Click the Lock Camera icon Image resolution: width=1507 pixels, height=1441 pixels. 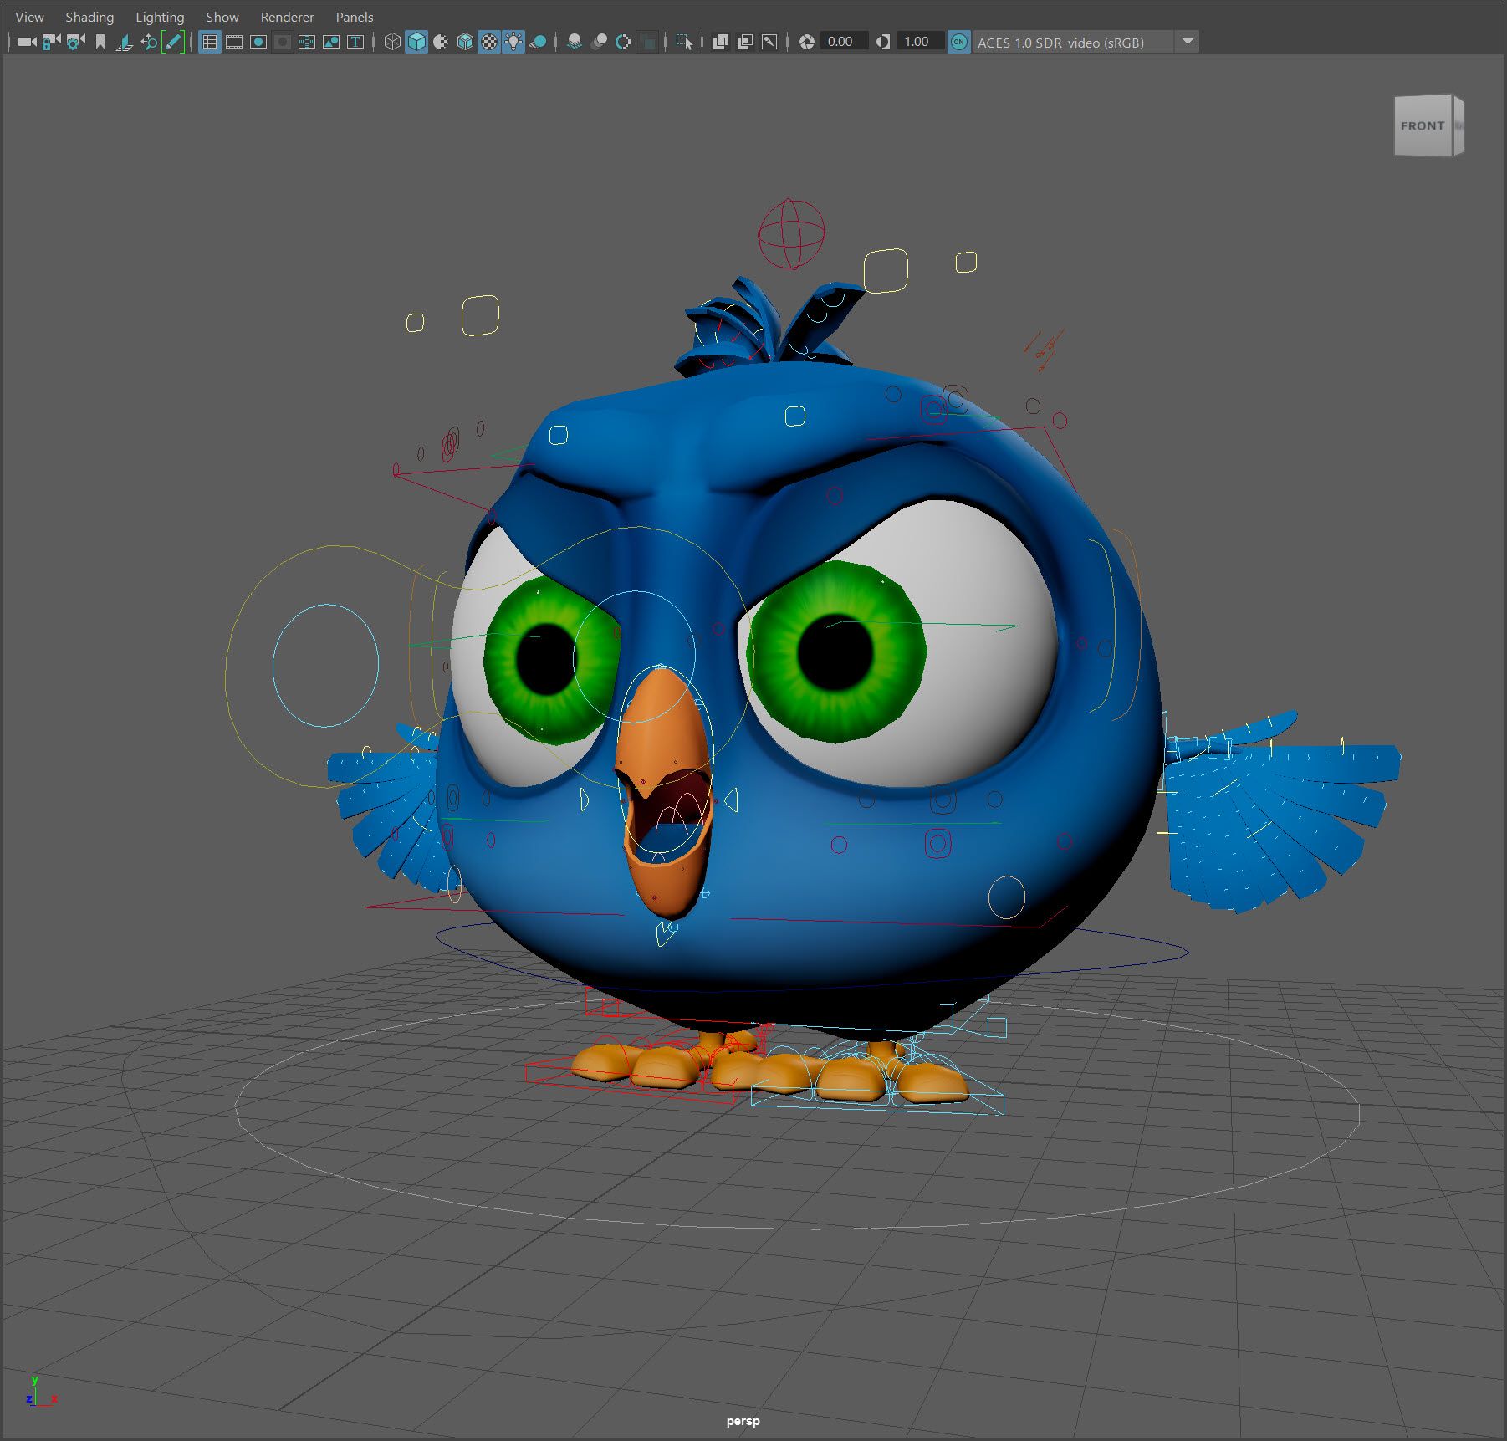point(51,42)
